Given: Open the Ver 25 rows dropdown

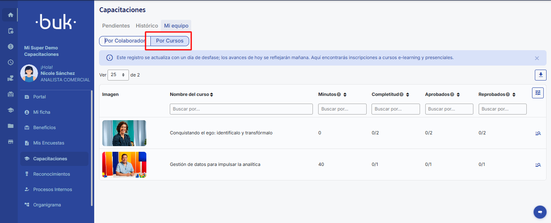Looking at the screenshot, I should (118, 75).
